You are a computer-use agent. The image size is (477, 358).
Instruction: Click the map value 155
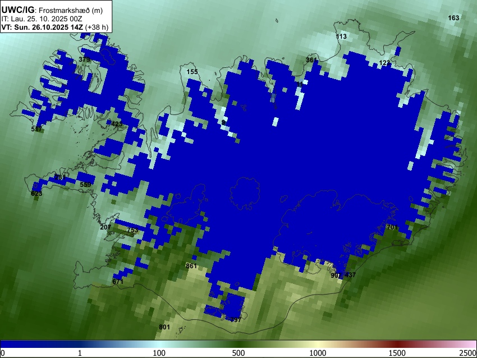click(192, 72)
